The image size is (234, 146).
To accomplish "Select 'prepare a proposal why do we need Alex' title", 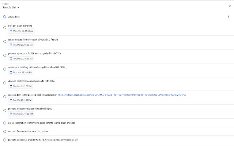I will pyautogui.click(x=43, y=140).
